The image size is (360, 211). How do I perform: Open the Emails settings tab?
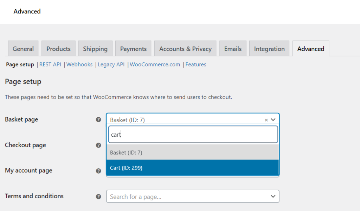(233, 49)
